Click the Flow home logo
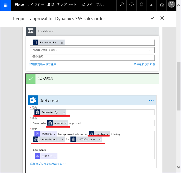 (x=19, y=5)
